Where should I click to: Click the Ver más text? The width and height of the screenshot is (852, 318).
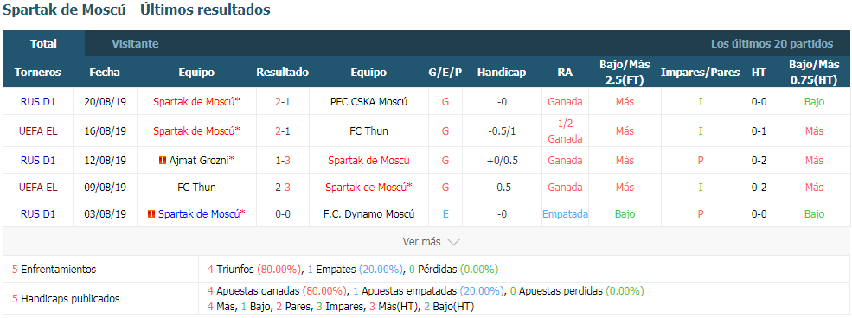(421, 242)
